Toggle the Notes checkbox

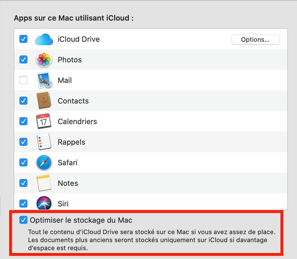pyautogui.click(x=23, y=183)
